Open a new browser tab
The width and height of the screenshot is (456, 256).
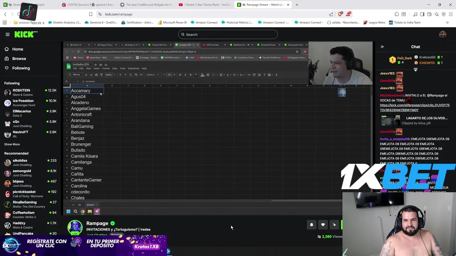coord(297,5)
